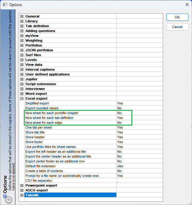Click the value for One tab per sheet
192x205 pixels.
(139, 127)
